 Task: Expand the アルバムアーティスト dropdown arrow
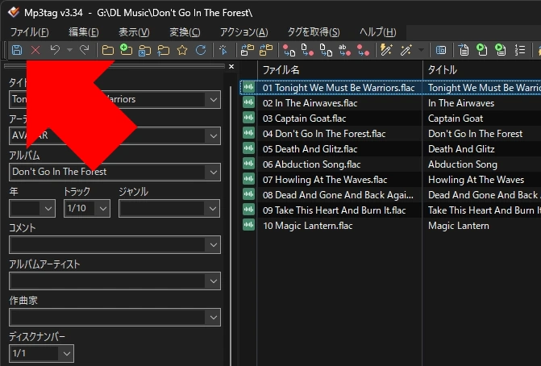(x=213, y=281)
